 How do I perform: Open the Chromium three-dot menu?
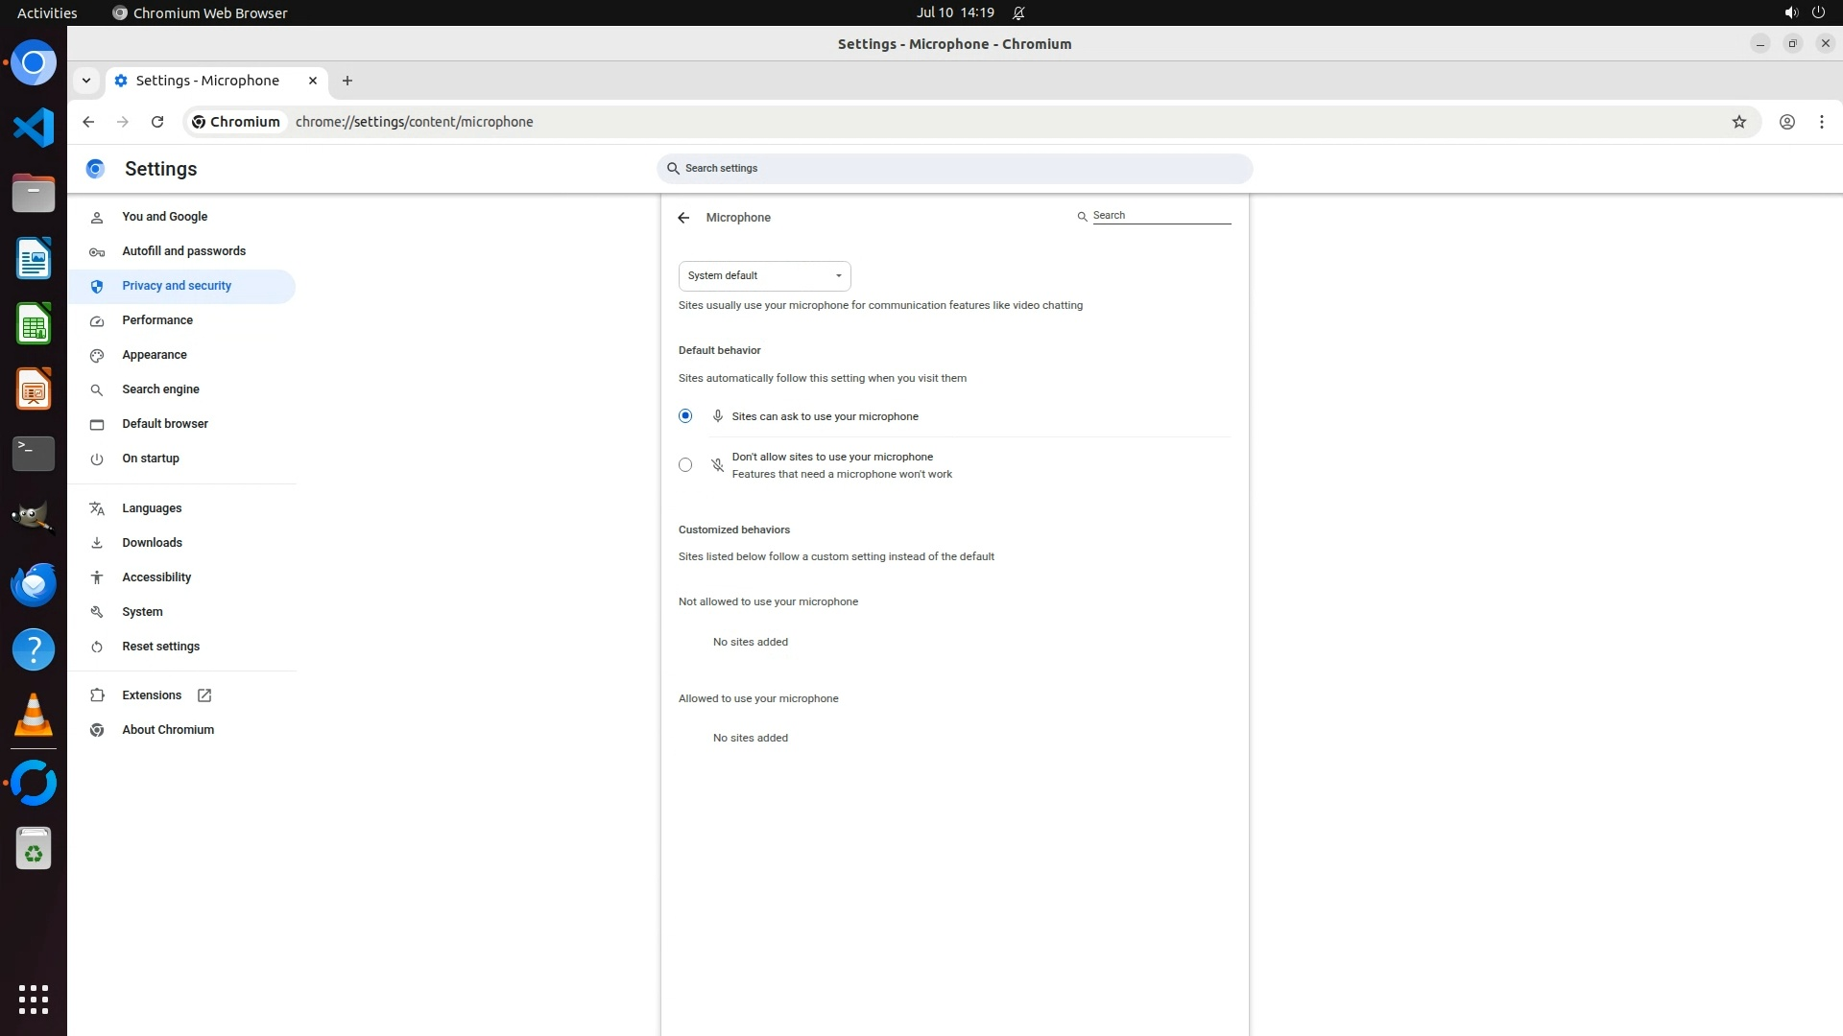point(1821,122)
